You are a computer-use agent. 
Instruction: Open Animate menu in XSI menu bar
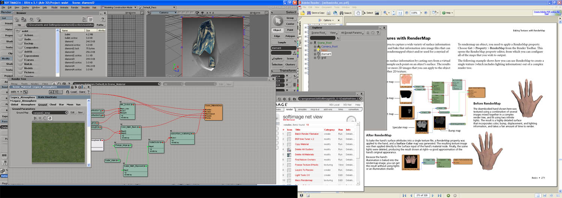click(x=64, y=7)
